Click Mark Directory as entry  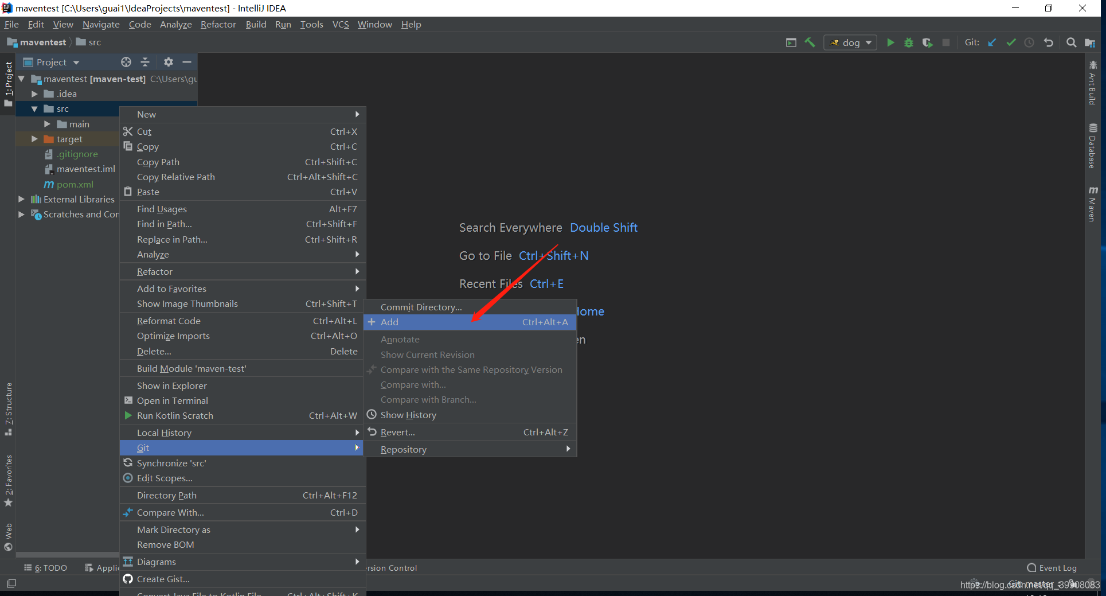point(242,529)
